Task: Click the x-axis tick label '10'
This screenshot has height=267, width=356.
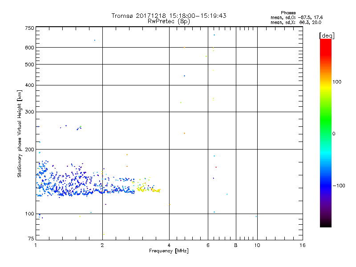Action: (x=257, y=245)
